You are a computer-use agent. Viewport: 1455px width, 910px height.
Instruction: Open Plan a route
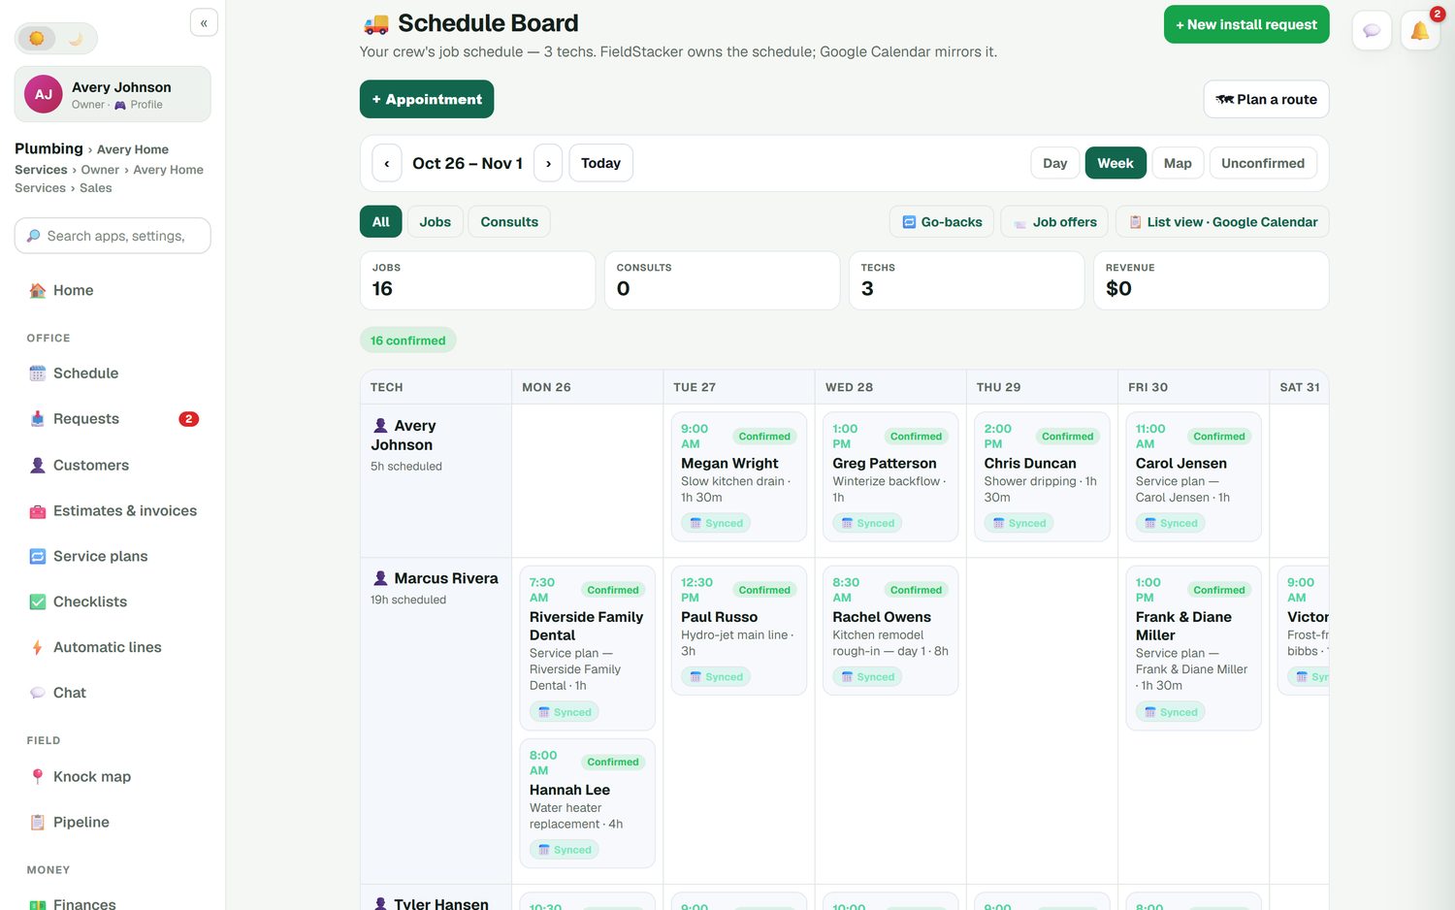[1267, 99]
